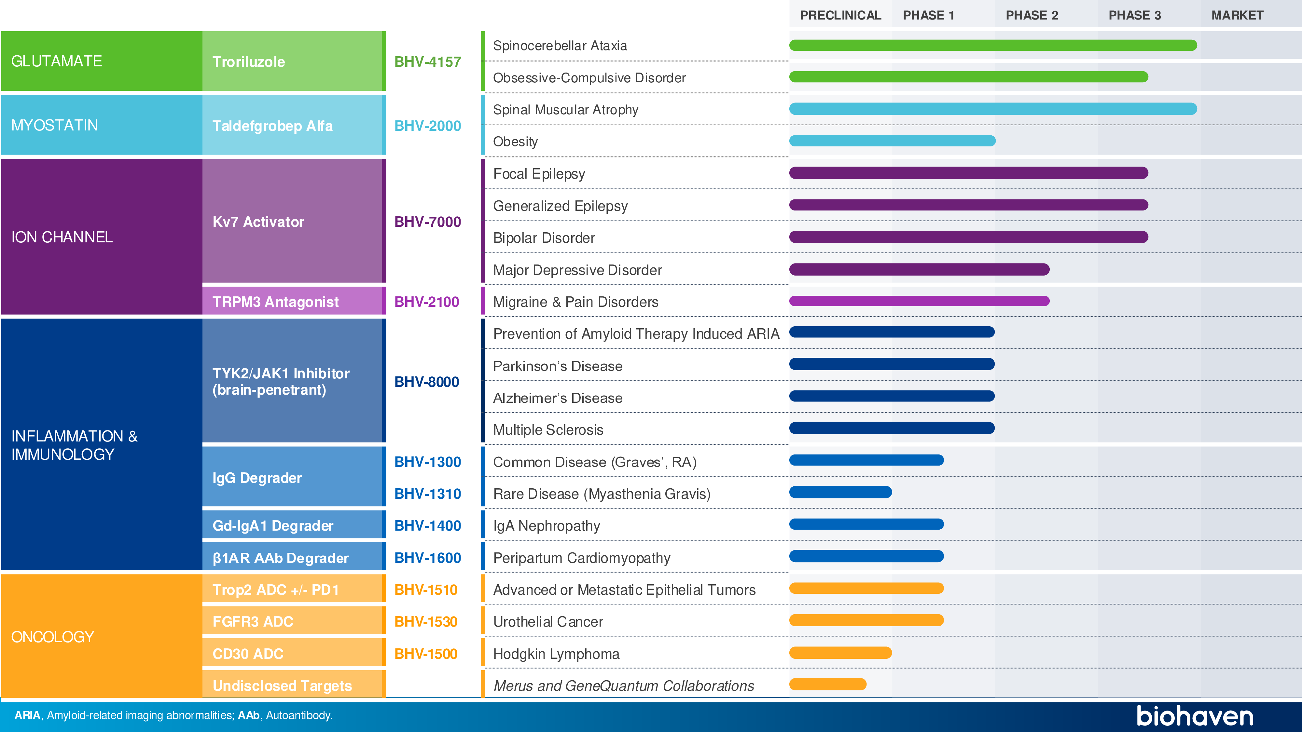This screenshot has width=1302, height=732.
Task: Click the IgA Nephropathy indication
Action: pos(547,525)
